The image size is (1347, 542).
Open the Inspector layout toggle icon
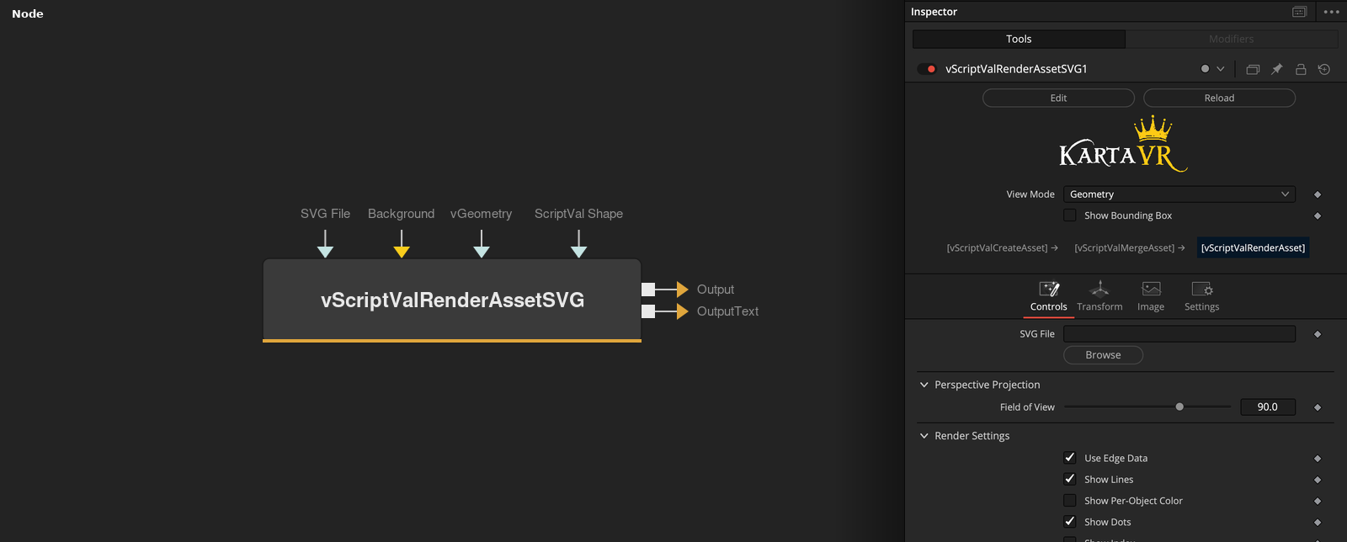(1299, 12)
